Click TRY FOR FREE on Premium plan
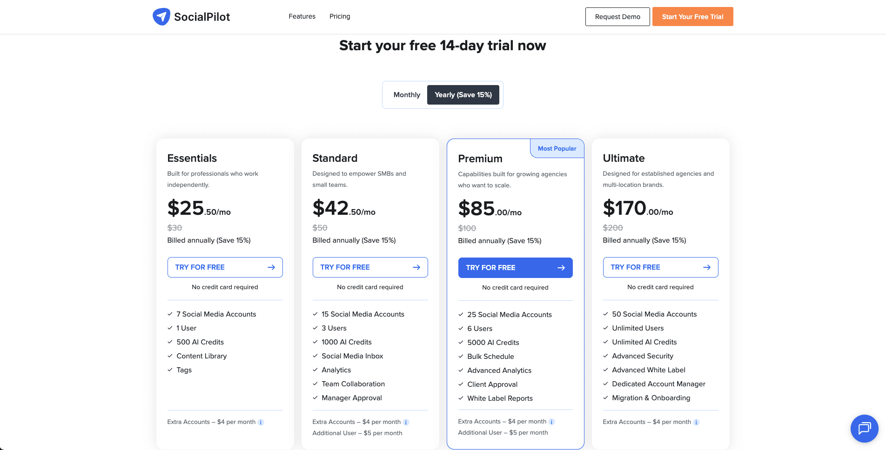This screenshot has height=450, width=886. coord(515,268)
